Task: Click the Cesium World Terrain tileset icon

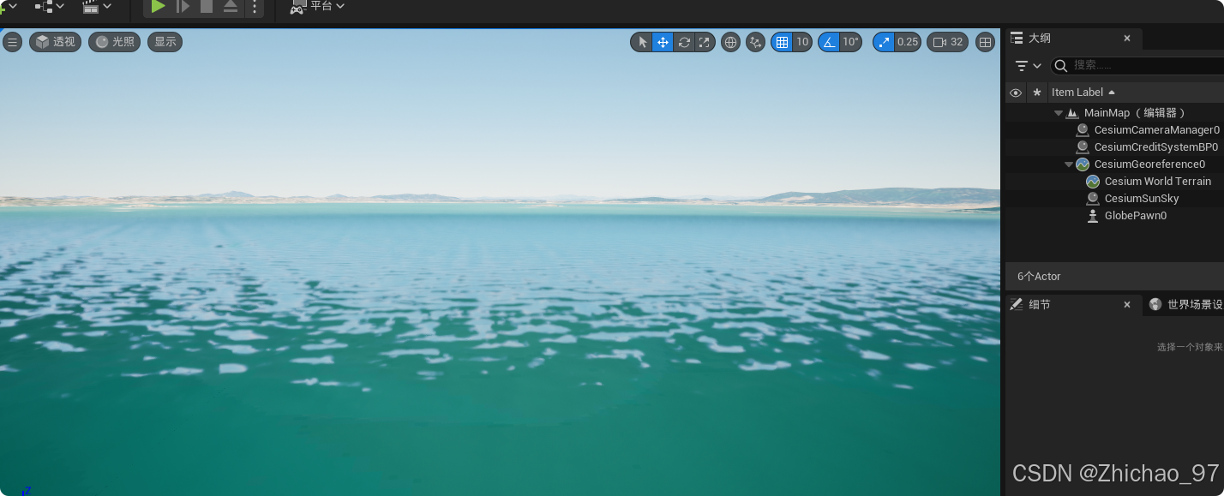Action: [1093, 182]
